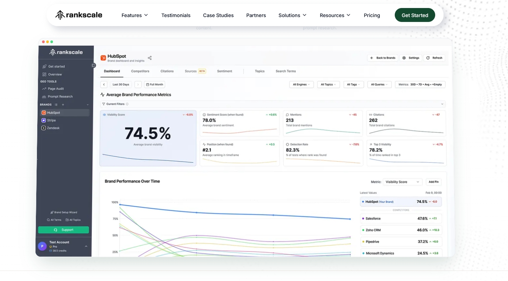Click the orange HubSpot logo in dashboard header

tap(103, 58)
